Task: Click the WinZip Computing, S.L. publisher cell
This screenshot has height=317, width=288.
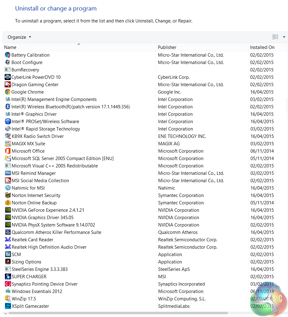Action: pos(182,299)
